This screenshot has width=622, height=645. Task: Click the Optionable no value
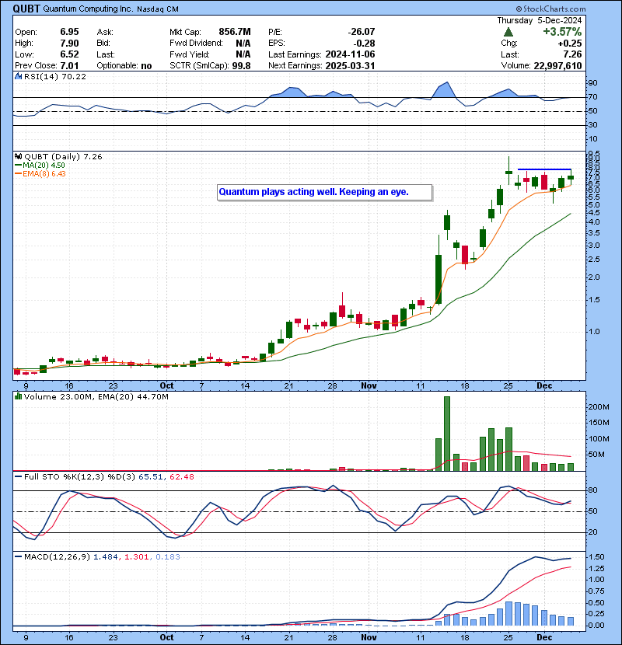click(146, 66)
